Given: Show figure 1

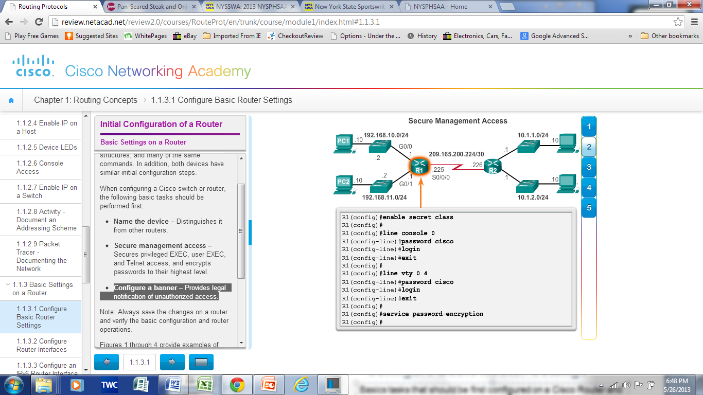Looking at the screenshot, I should [x=589, y=126].
